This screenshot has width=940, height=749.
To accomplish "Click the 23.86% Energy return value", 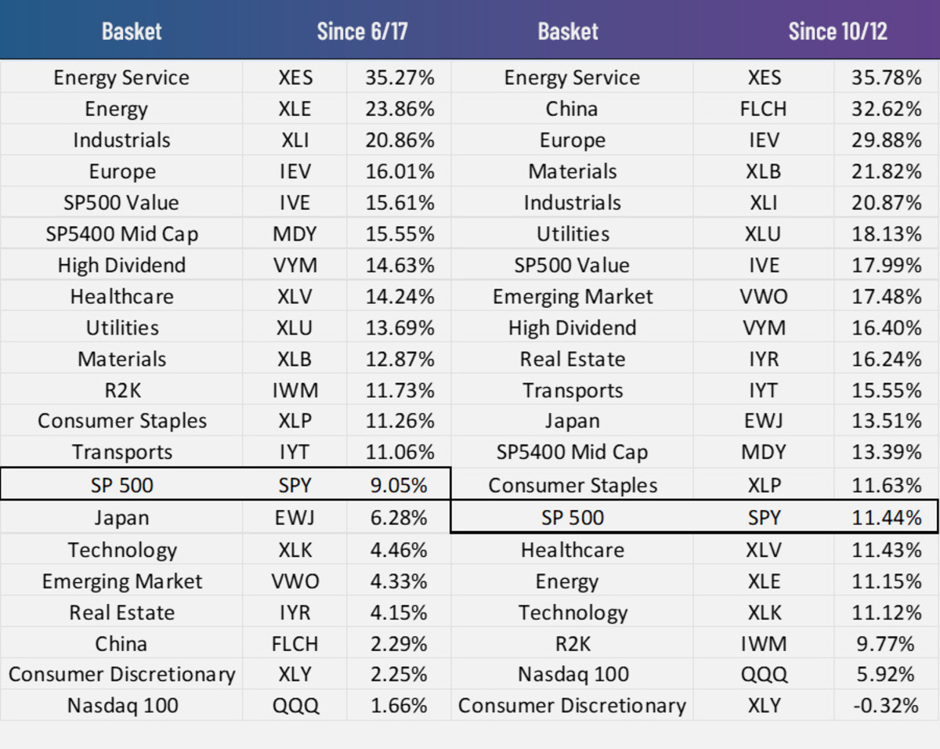I will point(399,109).
